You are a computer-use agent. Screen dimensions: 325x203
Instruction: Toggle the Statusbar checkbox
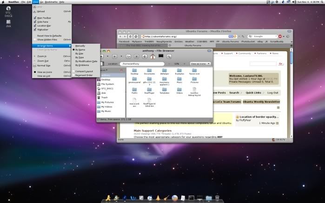[35, 30]
